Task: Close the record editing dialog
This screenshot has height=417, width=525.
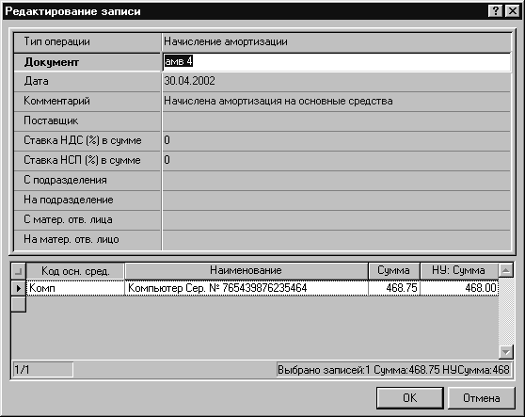Action: pos(512,11)
